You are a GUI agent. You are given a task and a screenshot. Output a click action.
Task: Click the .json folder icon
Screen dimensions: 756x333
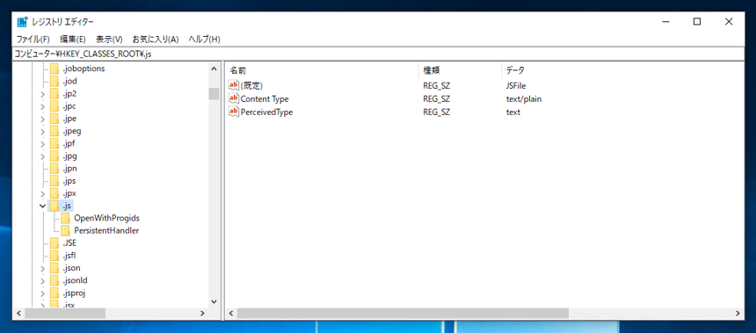[54, 268]
